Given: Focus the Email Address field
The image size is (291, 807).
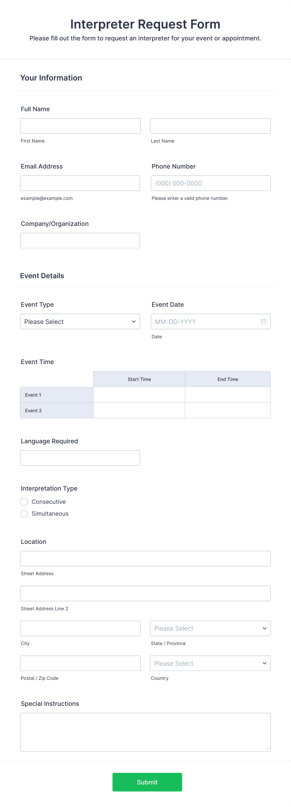Looking at the screenshot, I should tap(80, 183).
